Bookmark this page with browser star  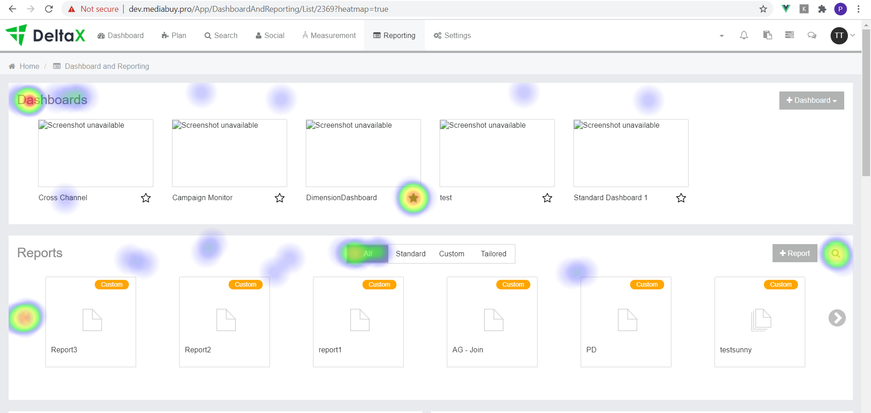coord(763,9)
